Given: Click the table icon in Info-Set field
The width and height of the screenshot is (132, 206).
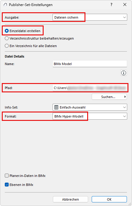Looking at the screenshot, I should 56,107.
